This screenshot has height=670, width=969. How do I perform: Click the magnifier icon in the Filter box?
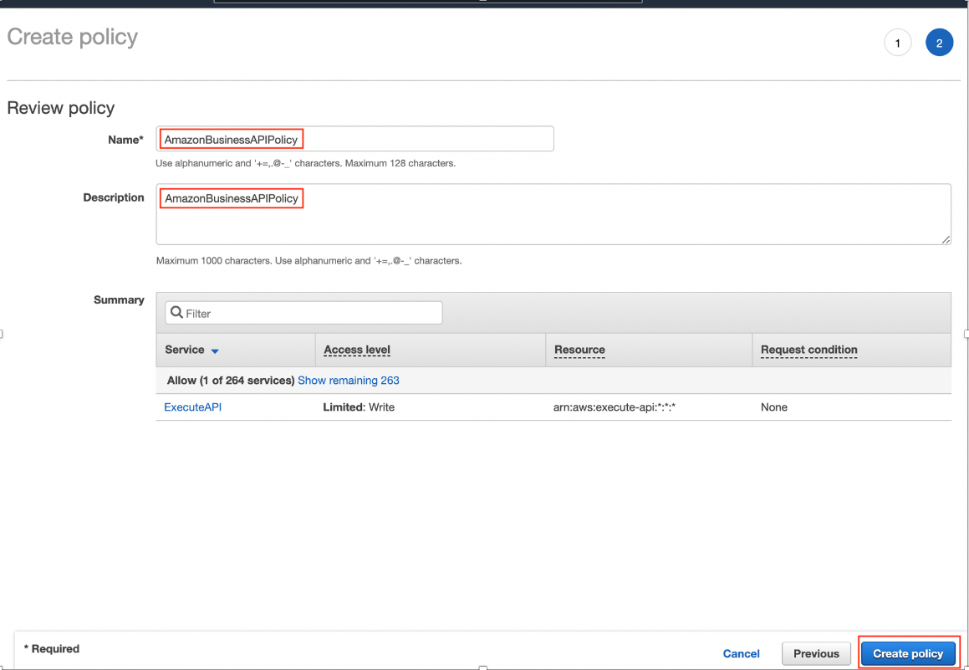tap(176, 312)
